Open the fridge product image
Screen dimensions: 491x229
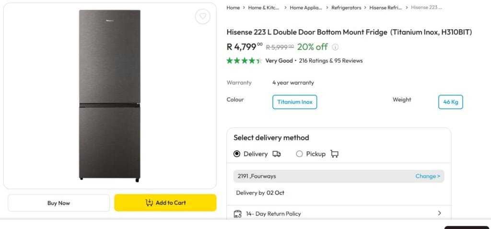110,96
